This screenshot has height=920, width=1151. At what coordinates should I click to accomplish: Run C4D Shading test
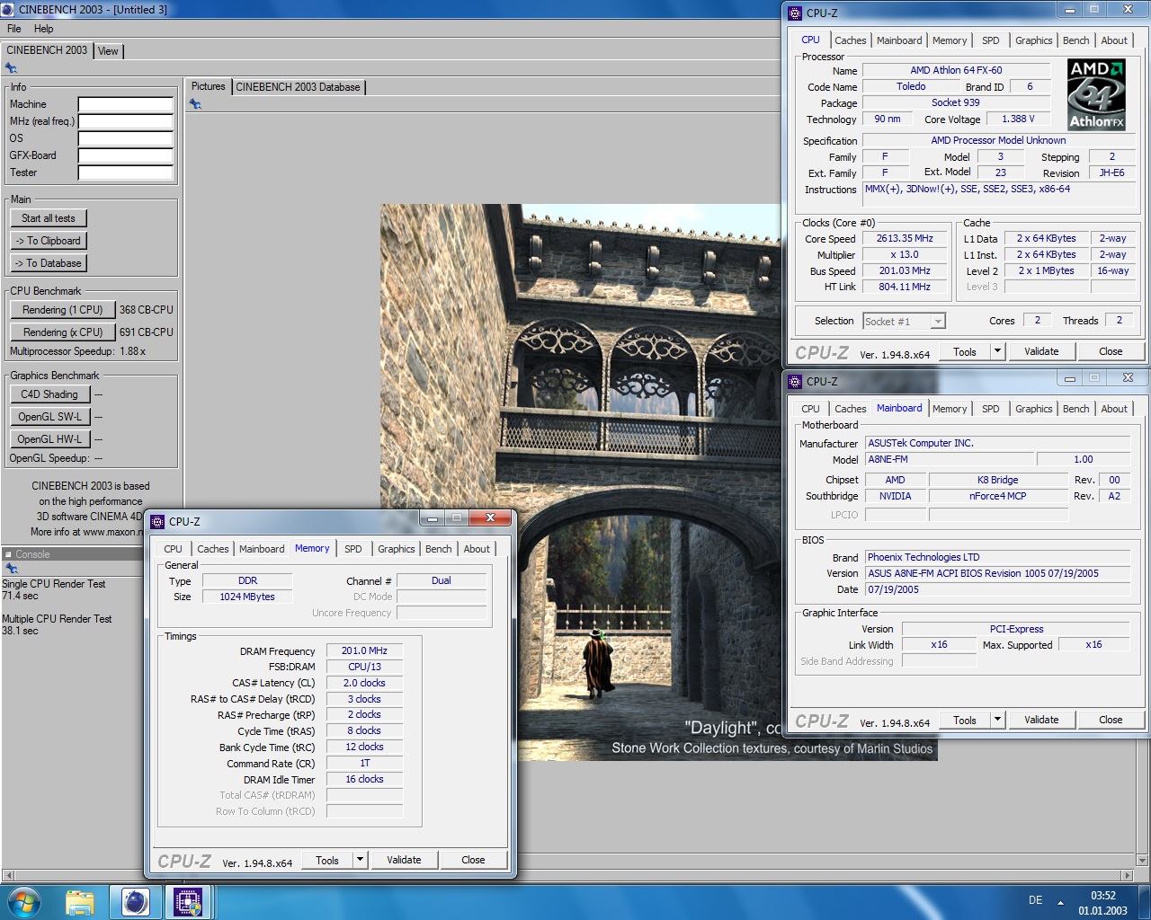[49, 394]
